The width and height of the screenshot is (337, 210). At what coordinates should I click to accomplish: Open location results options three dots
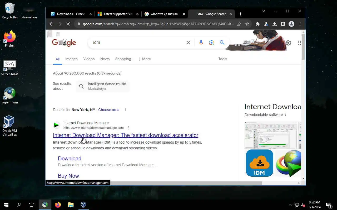point(126,109)
